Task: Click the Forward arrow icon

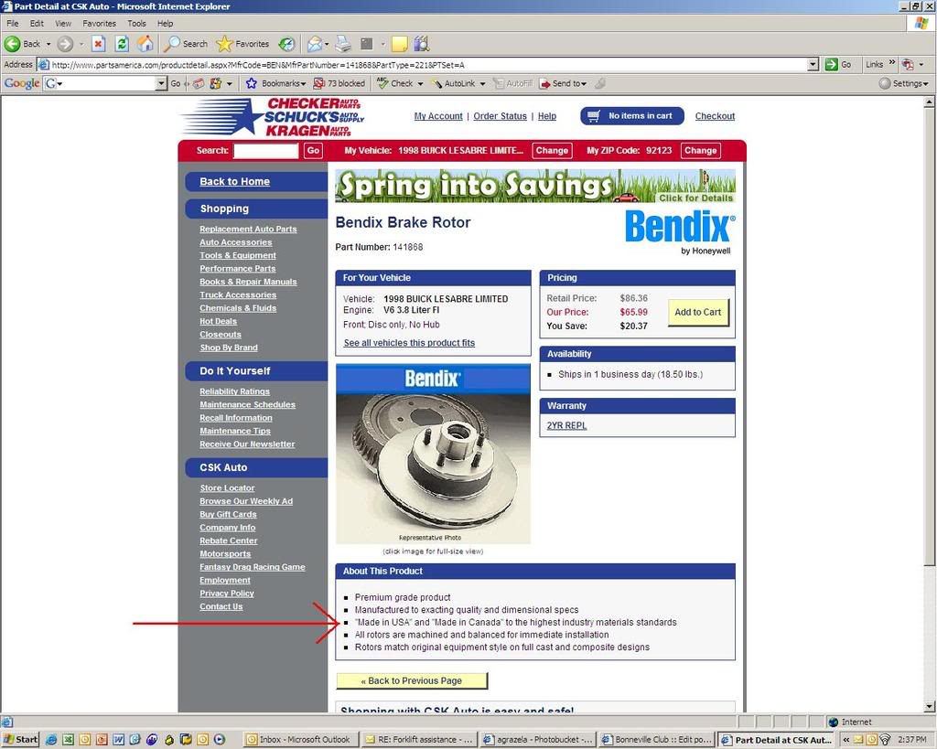Action: 65,44
